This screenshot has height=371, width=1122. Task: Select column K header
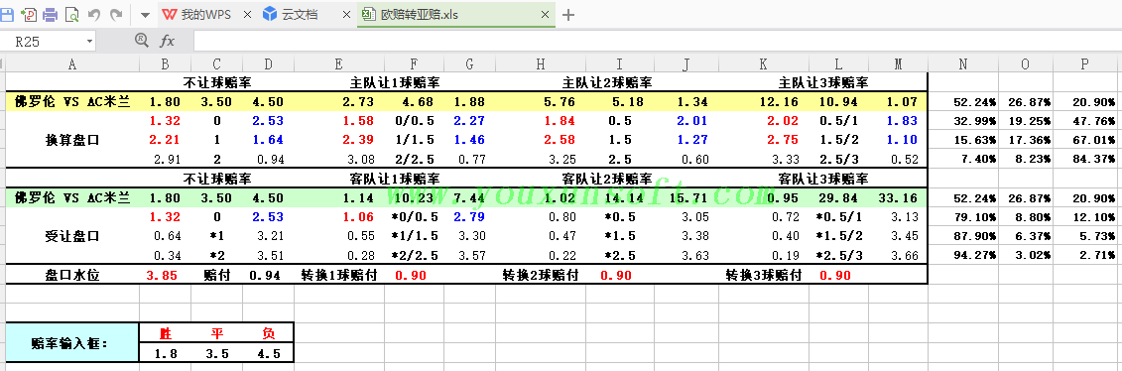click(764, 65)
